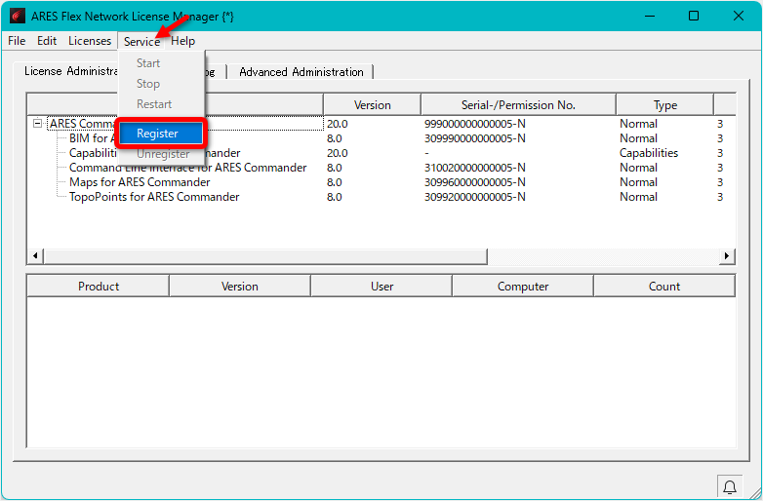Viewport: 763px width, 501px height.
Task: Click the Product column header
Action: 99,287
